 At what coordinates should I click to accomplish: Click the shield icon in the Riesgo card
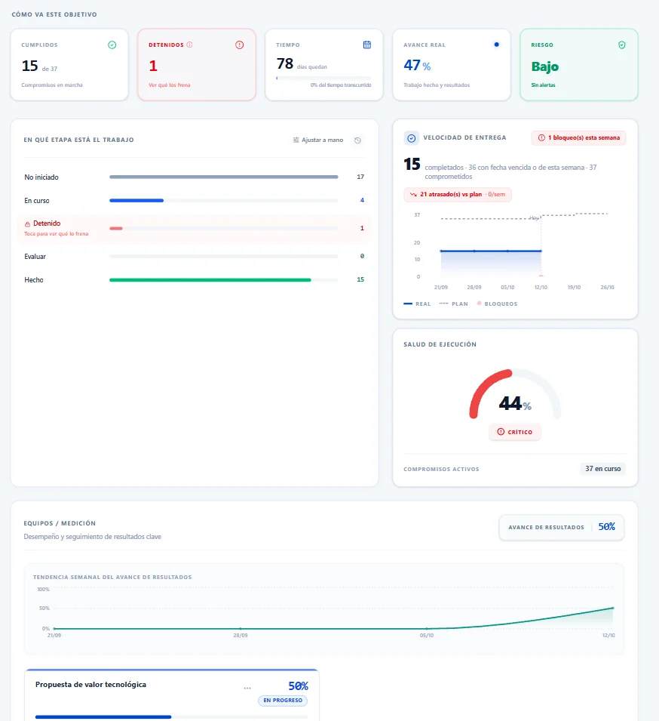[x=622, y=45]
